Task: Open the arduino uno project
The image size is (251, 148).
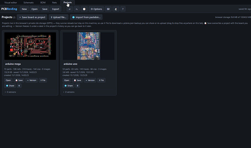Action: (x=67, y=80)
